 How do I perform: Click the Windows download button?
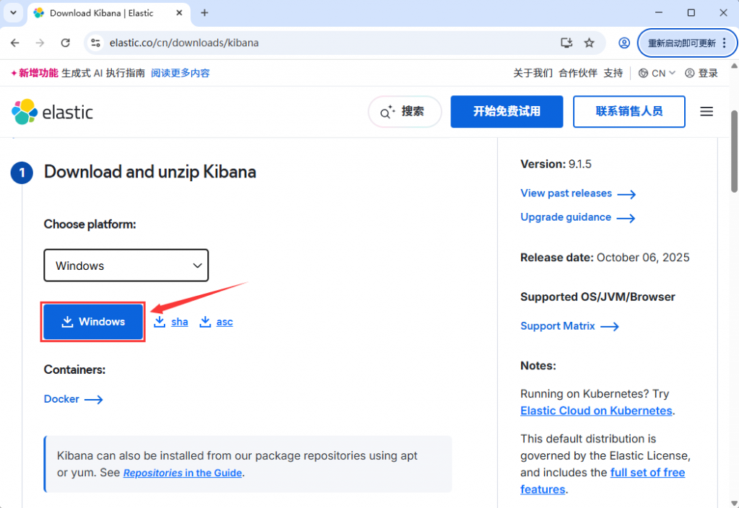[x=92, y=321]
